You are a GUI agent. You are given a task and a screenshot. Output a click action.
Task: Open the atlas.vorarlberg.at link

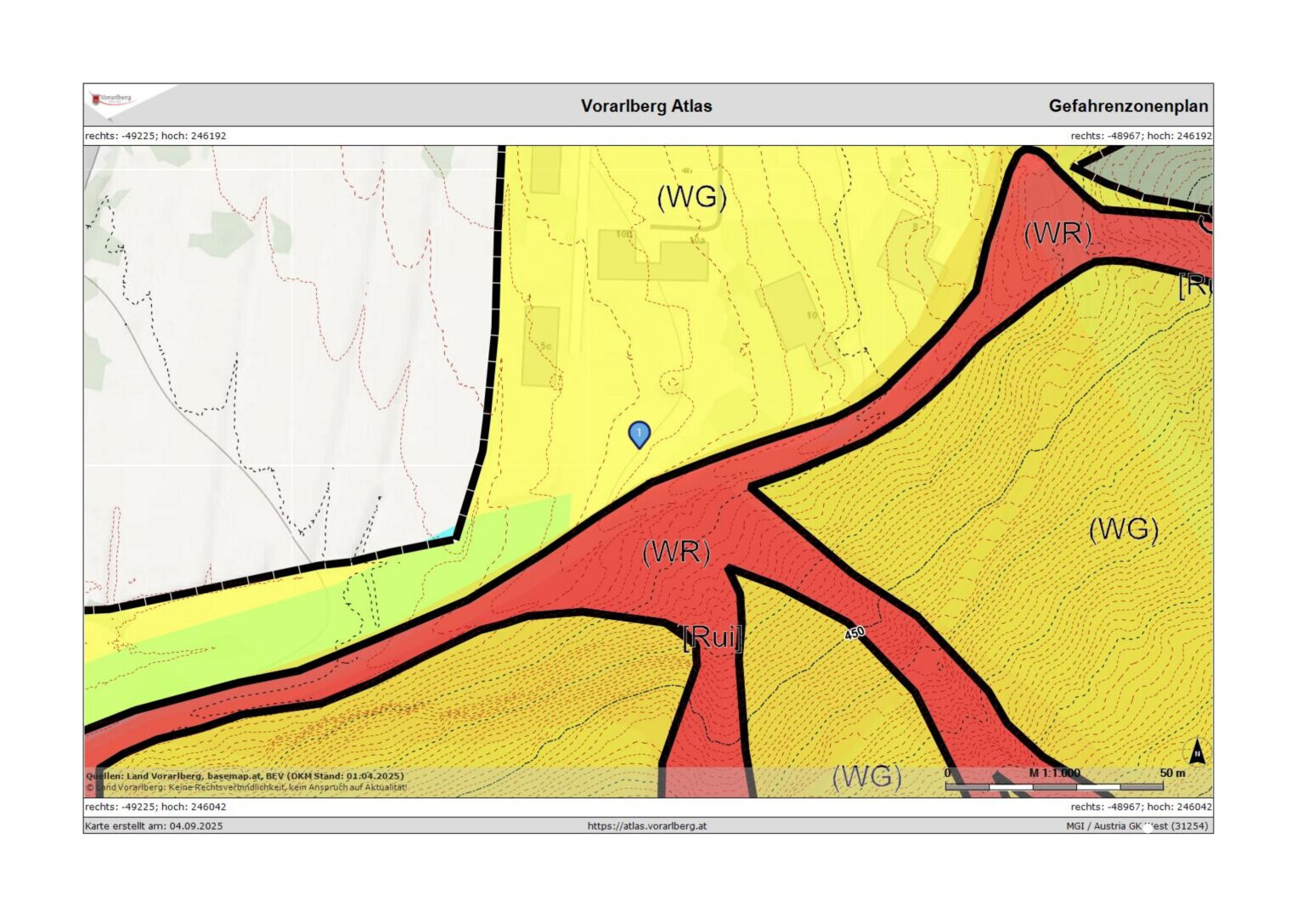(x=646, y=825)
